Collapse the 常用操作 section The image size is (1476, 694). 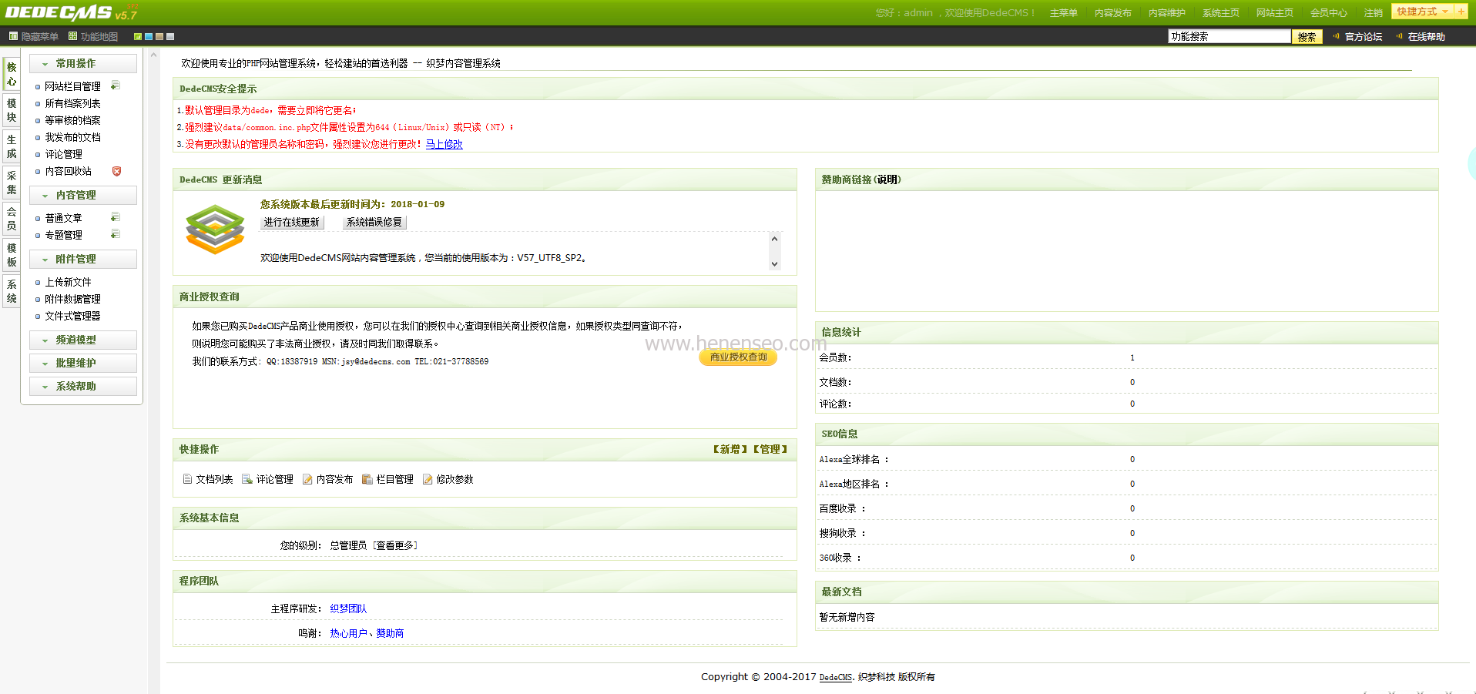(83, 63)
